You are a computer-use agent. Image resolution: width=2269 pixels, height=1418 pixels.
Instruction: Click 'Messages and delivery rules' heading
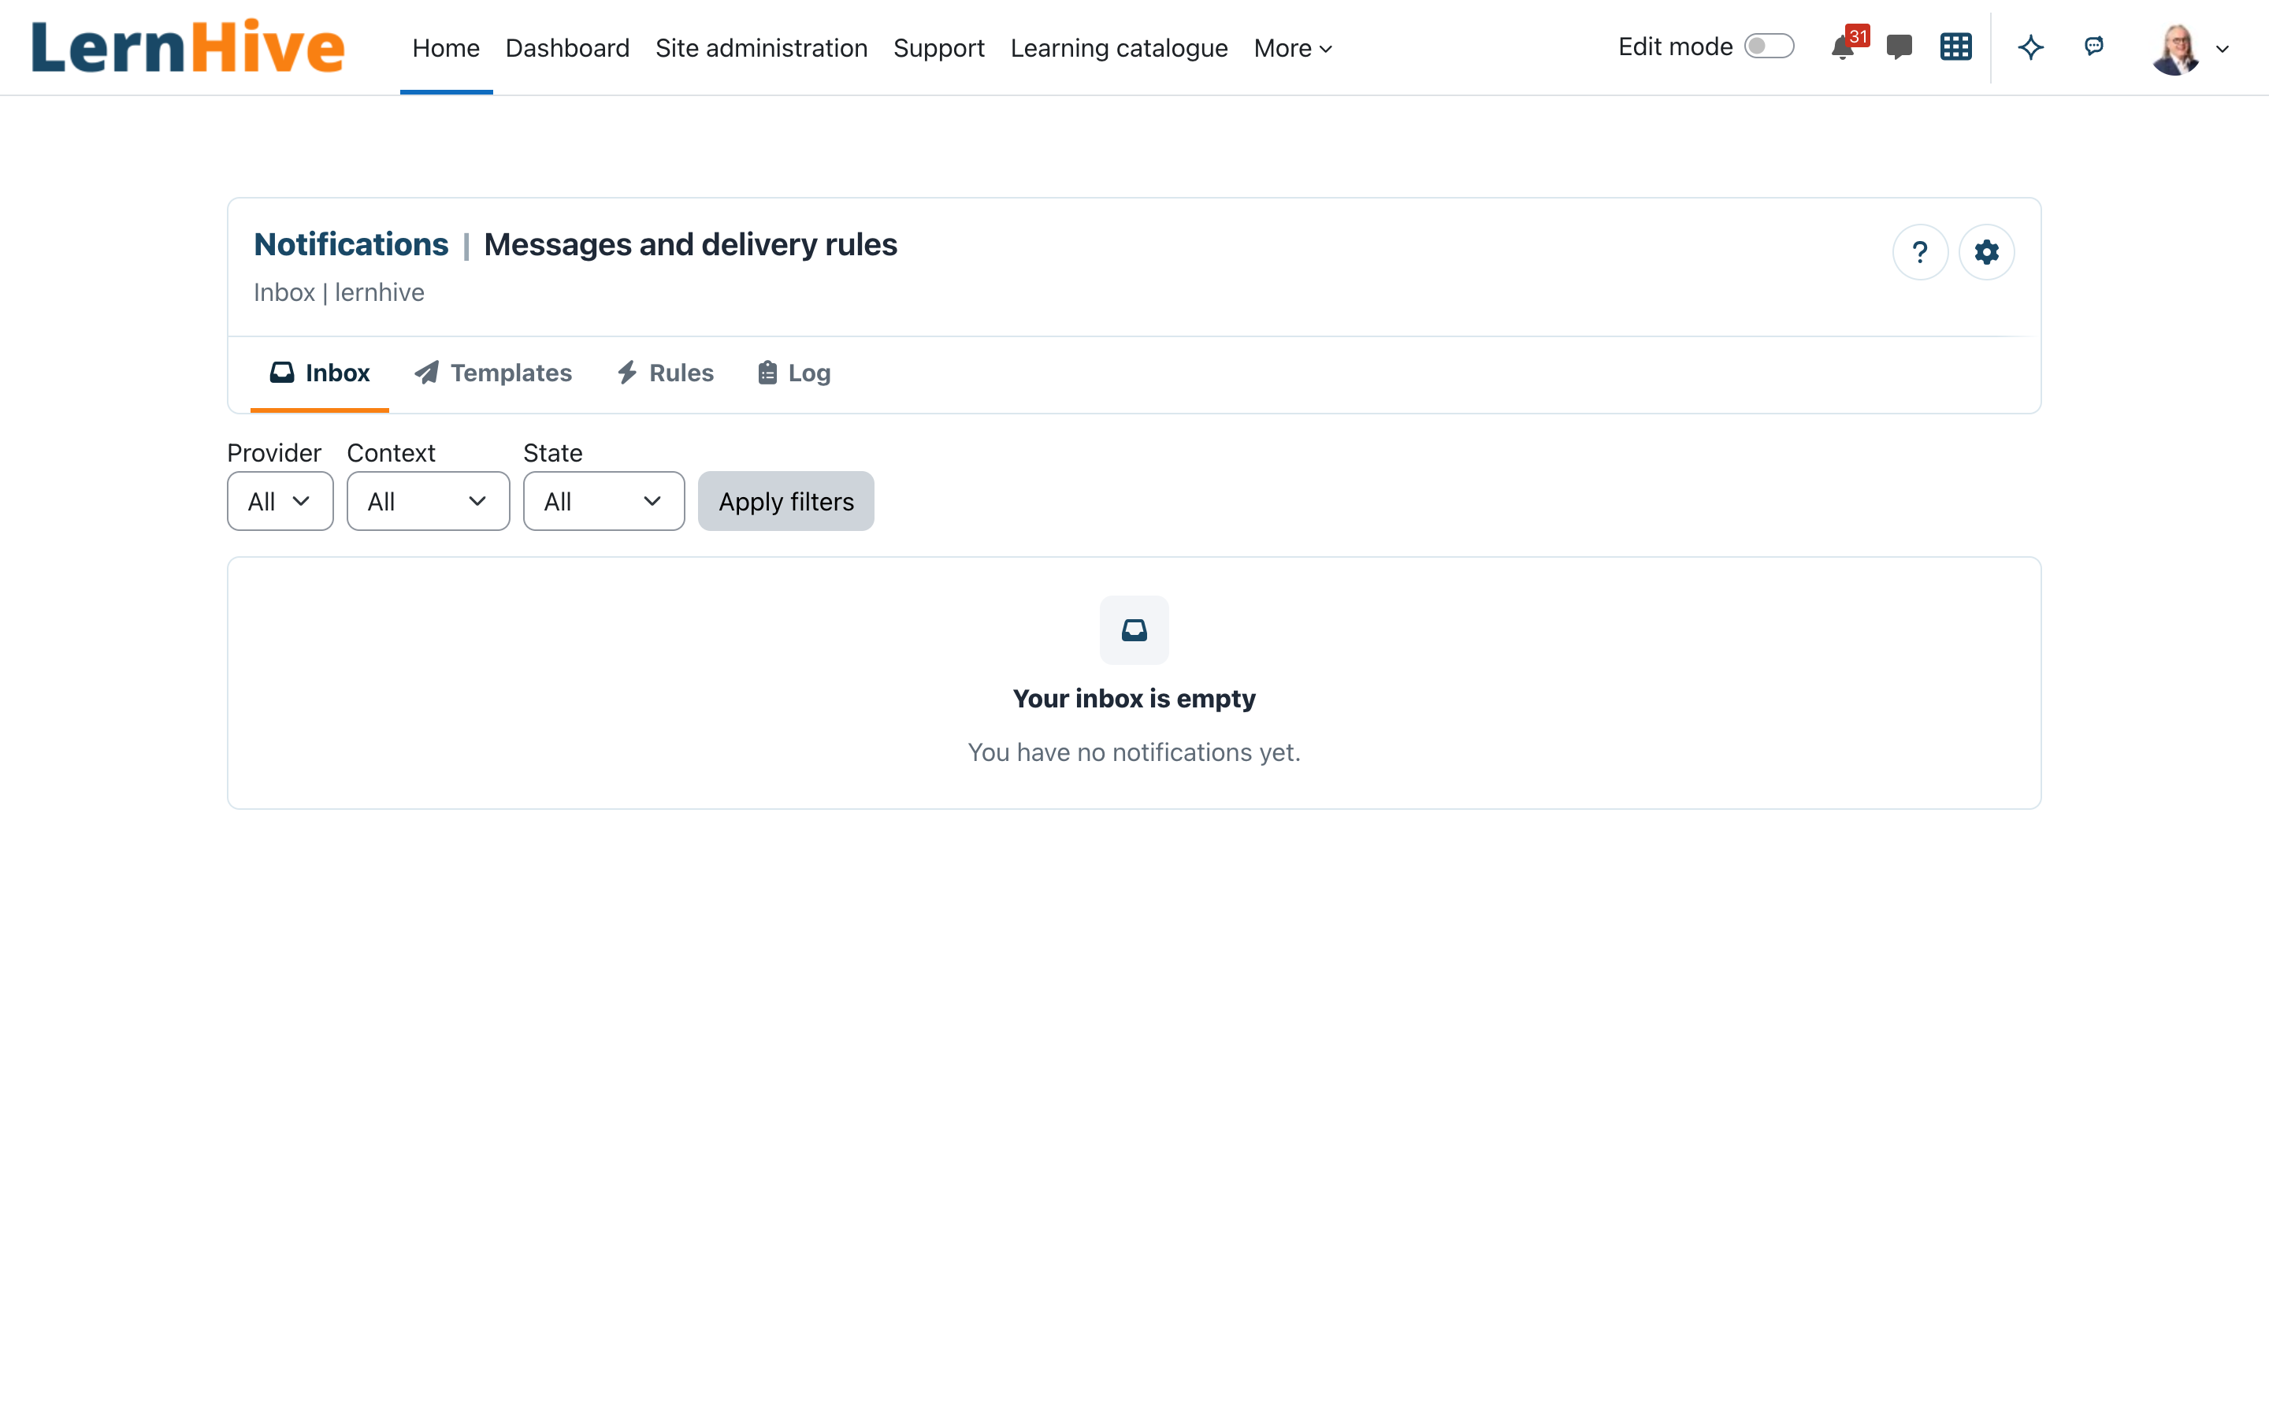(x=690, y=244)
